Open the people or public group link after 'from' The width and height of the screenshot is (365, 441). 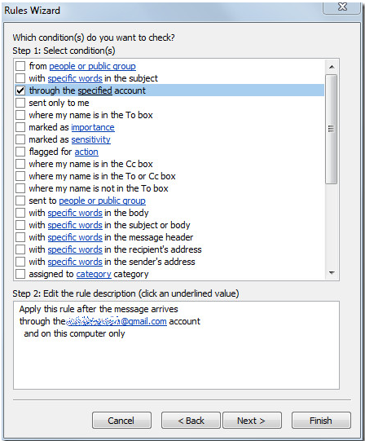point(93,66)
